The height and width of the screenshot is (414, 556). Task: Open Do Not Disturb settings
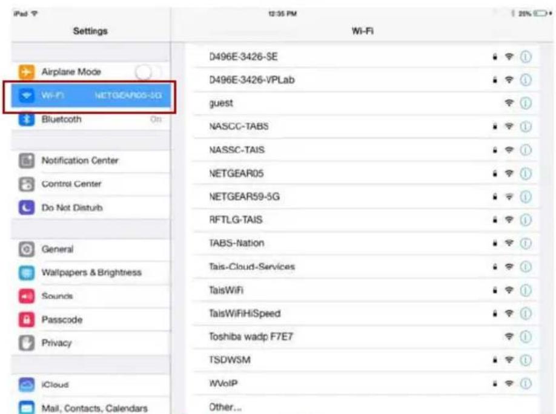(91, 208)
